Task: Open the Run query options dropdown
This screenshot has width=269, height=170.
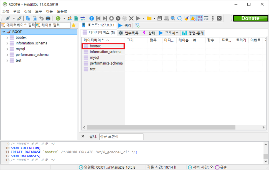Action: point(143,18)
